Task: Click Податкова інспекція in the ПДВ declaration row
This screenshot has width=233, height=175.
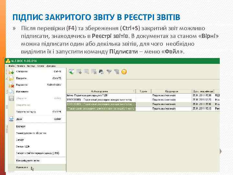Action: 164,95
